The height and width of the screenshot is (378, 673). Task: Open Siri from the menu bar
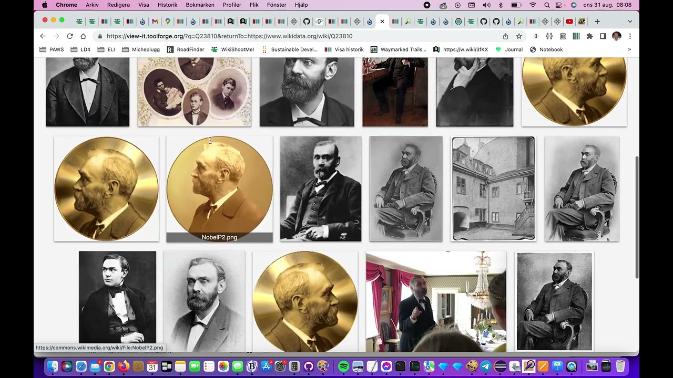[574, 5]
